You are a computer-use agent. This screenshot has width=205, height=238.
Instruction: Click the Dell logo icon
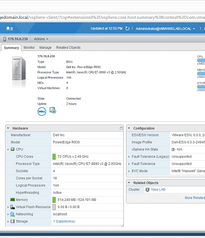coord(42,112)
